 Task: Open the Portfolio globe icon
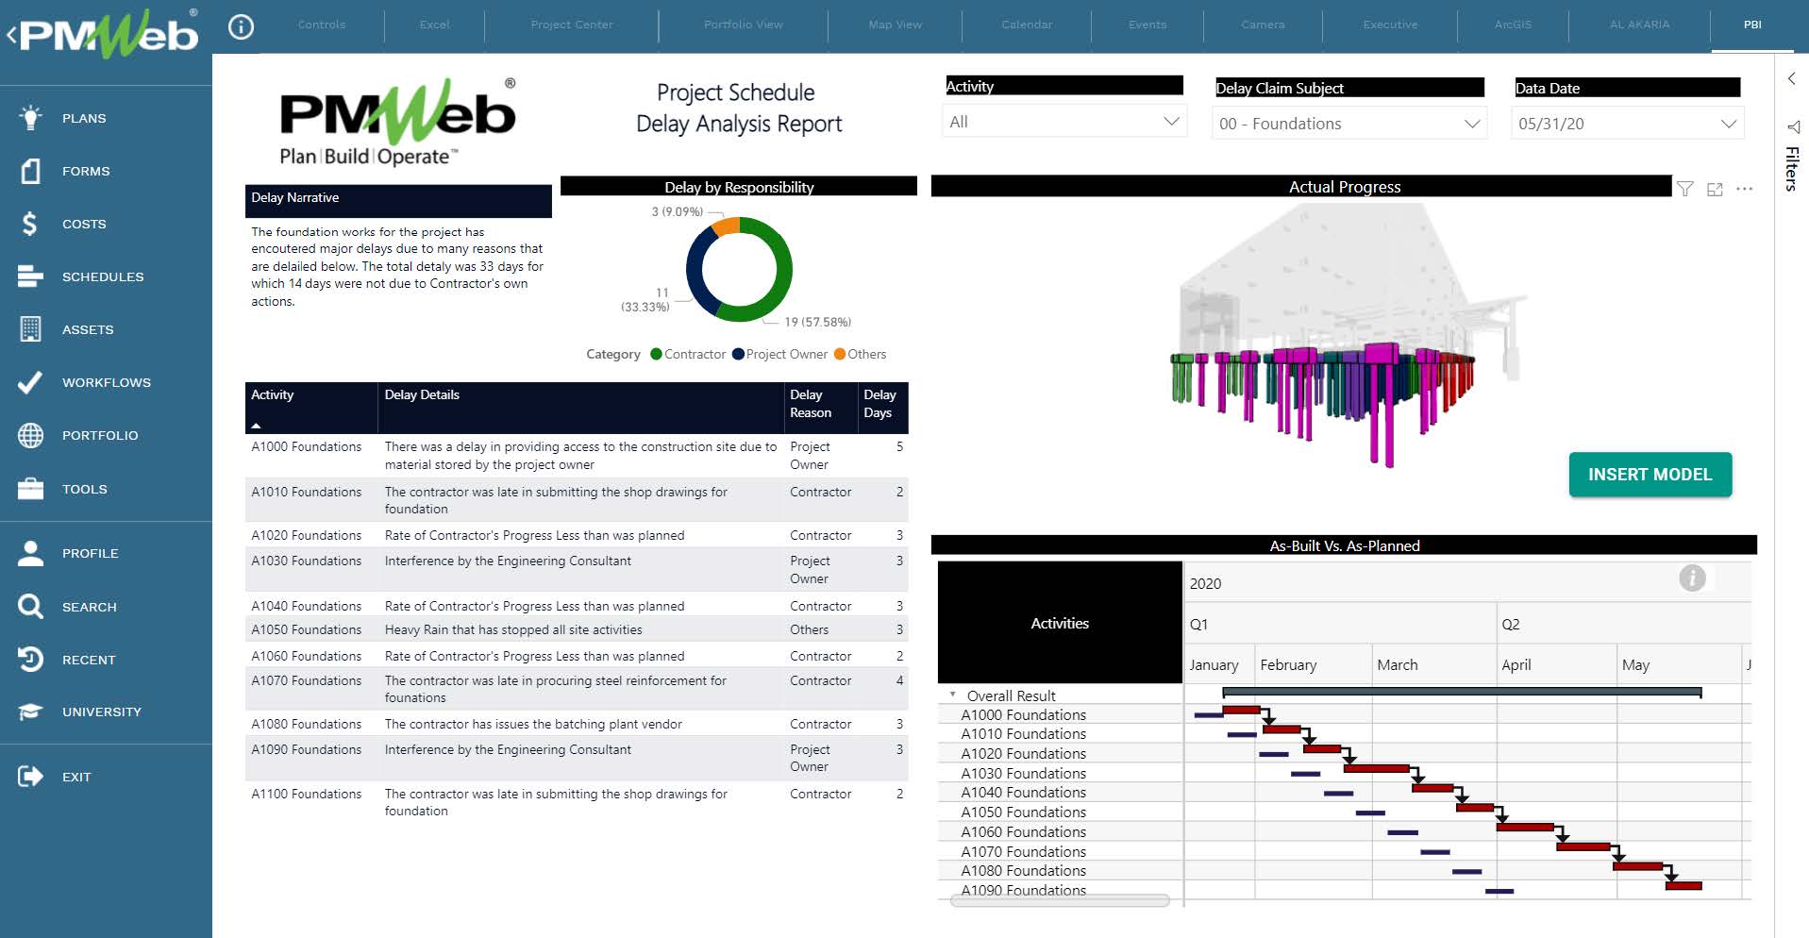[x=30, y=435]
